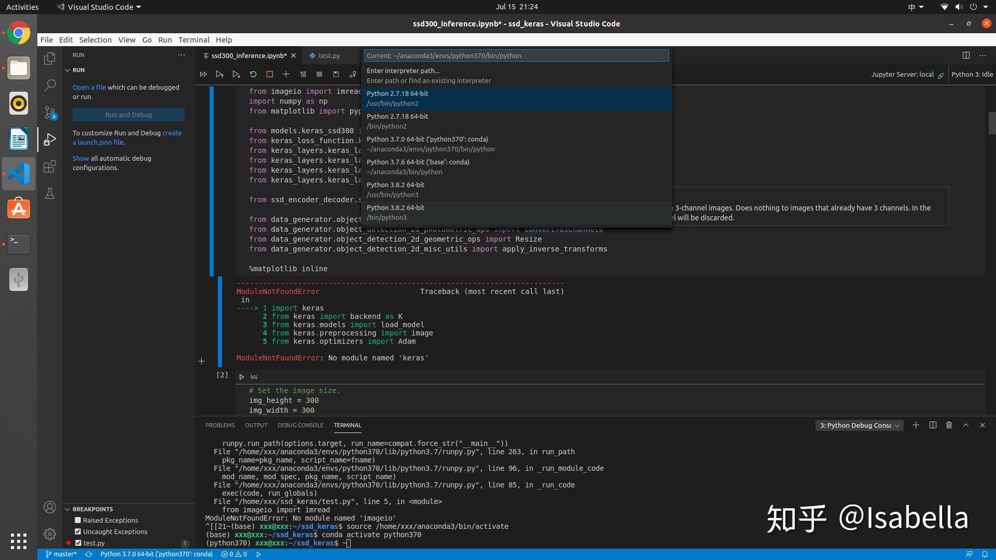This screenshot has width=996, height=560.
Task: Uncheck the Uncaught Exceptions breakpoint
Action: coord(77,531)
